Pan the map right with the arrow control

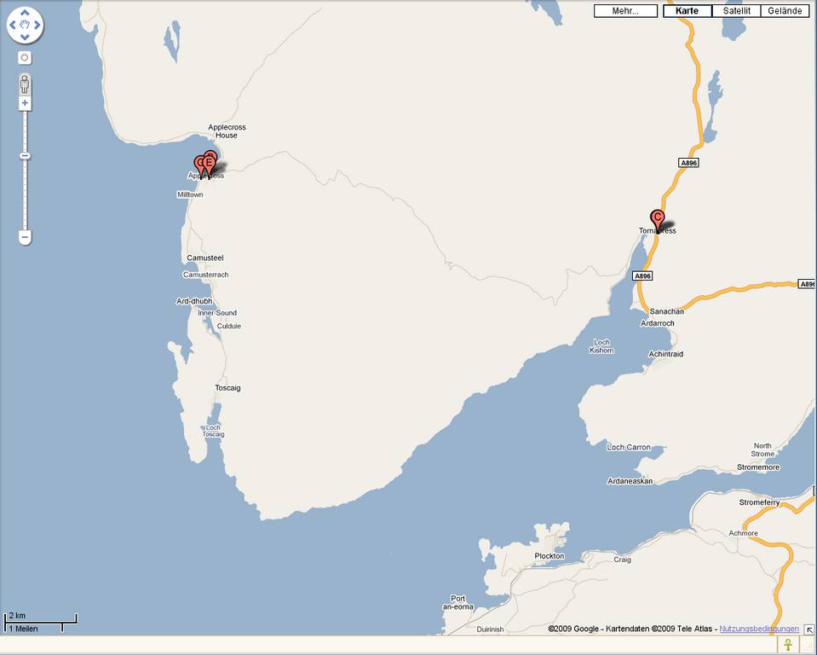37,25
